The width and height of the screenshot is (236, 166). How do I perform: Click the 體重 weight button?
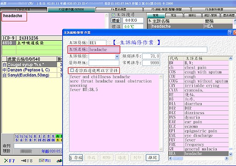tap(116, 20)
